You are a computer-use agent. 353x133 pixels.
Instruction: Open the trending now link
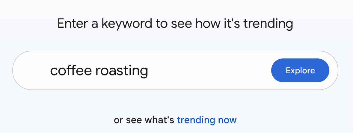pos(207,120)
